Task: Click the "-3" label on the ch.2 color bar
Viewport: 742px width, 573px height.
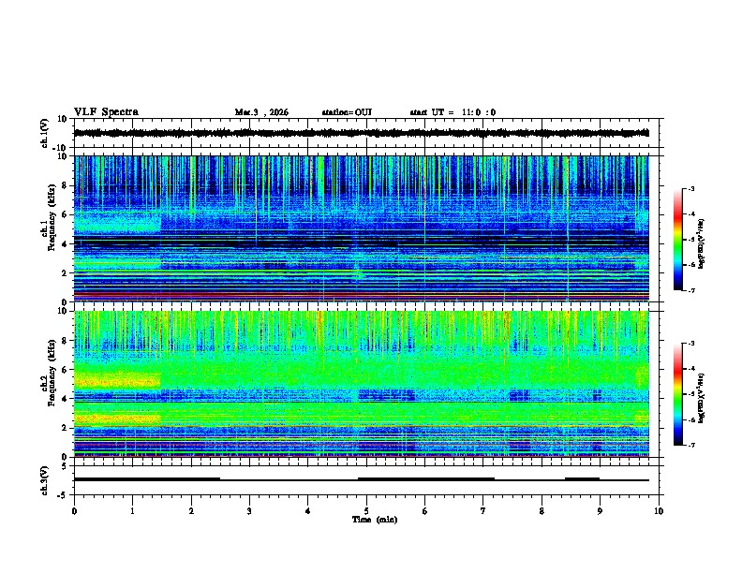Action: pos(690,344)
